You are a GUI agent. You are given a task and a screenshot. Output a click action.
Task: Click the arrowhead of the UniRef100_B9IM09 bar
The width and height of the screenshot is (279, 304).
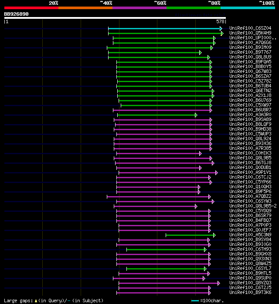pos(212,48)
